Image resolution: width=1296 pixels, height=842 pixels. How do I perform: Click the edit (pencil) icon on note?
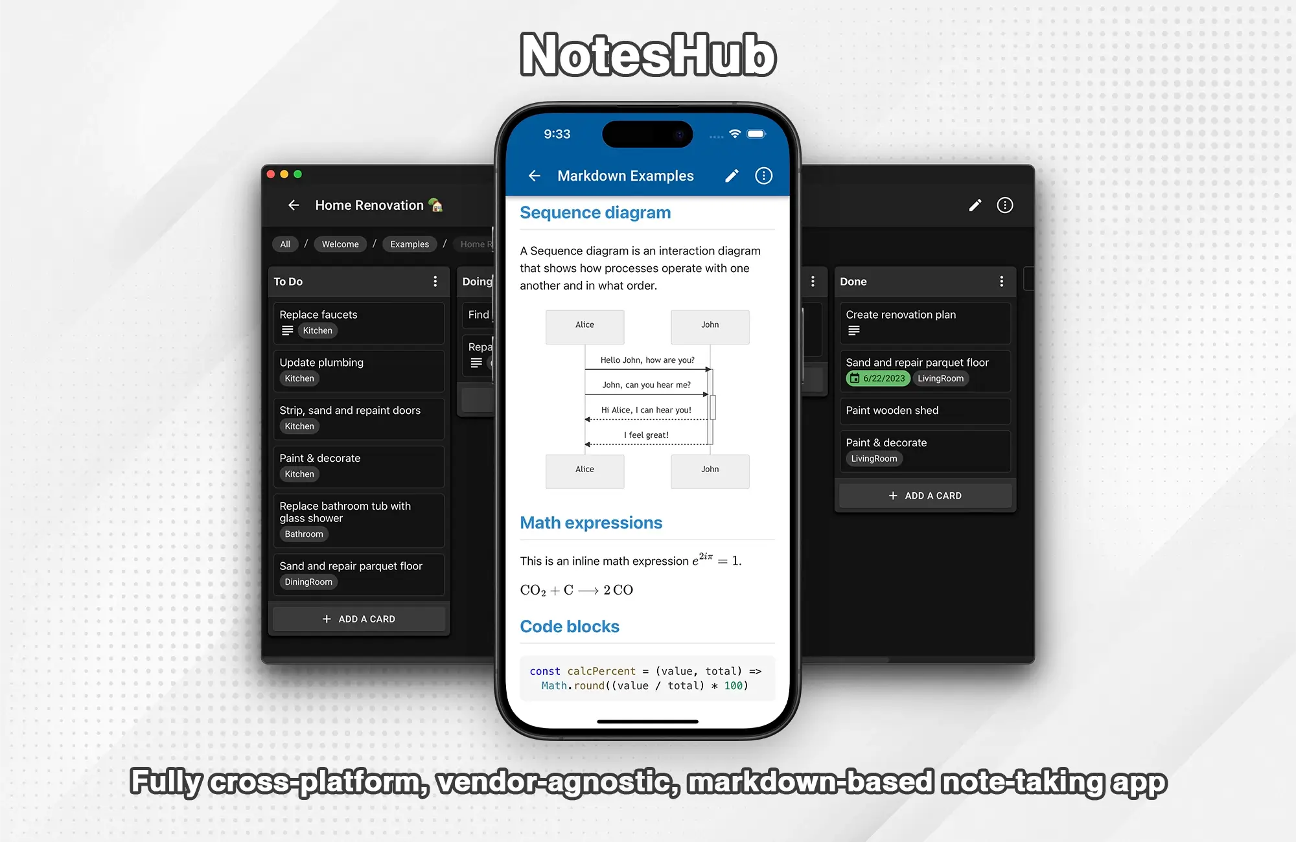pos(732,175)
